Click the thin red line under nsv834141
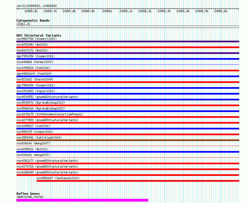This screenshot has height=203, width=247. 128,157
